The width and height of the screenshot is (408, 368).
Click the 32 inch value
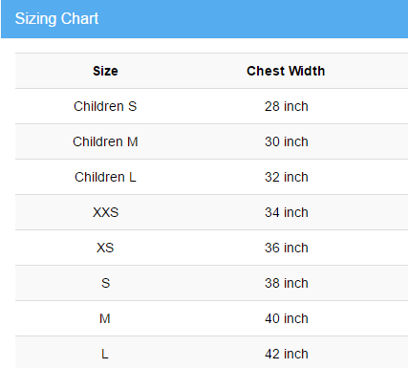pos(287,177)
